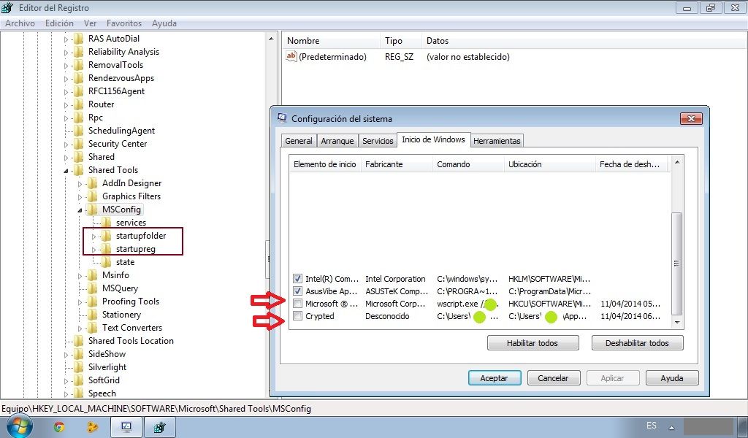
Task: Select the SchedulingAgent key
Action: tap(121, 131)
